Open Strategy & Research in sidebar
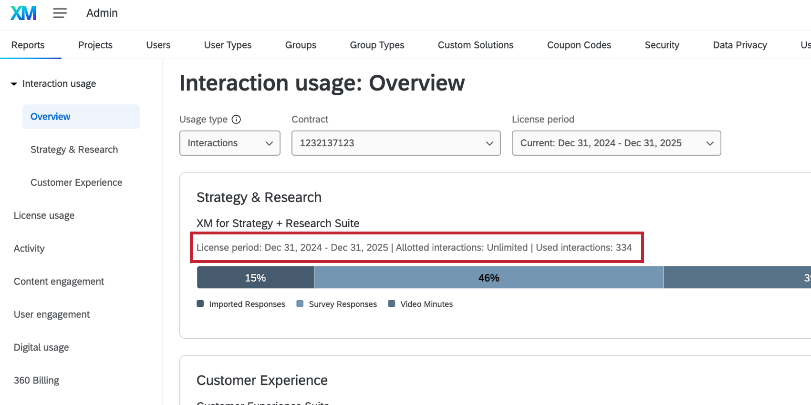Image resolution: width=811 pixels, height=405 pixels. tap(74, 150)
